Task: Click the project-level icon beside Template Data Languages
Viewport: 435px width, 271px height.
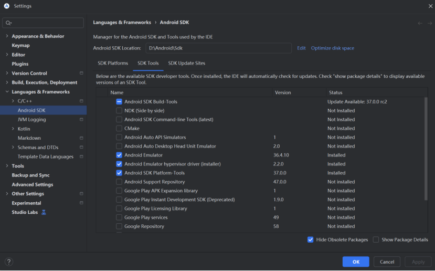Action: [x=81, y=157]
